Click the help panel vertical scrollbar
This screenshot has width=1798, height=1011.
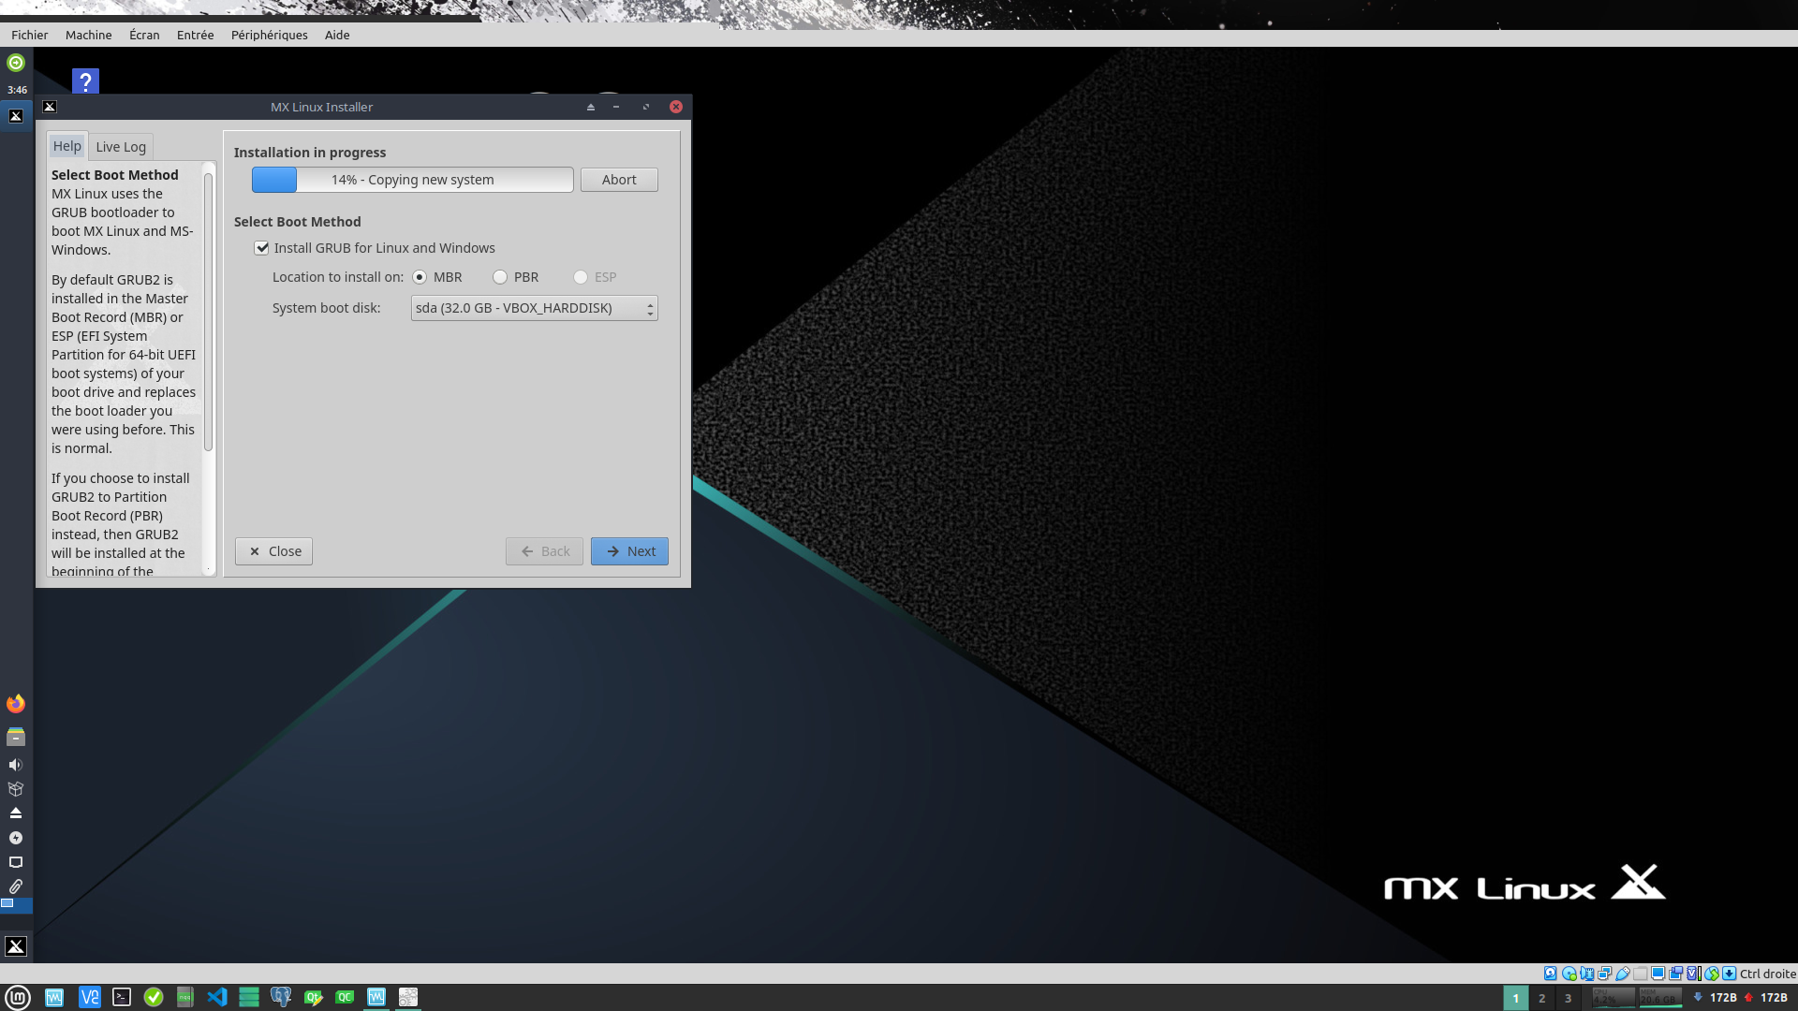click(208, 309)
